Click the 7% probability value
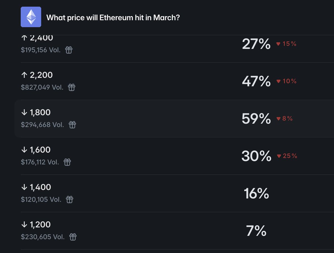The height and width of the screenshot is (253, 334). 256,231
